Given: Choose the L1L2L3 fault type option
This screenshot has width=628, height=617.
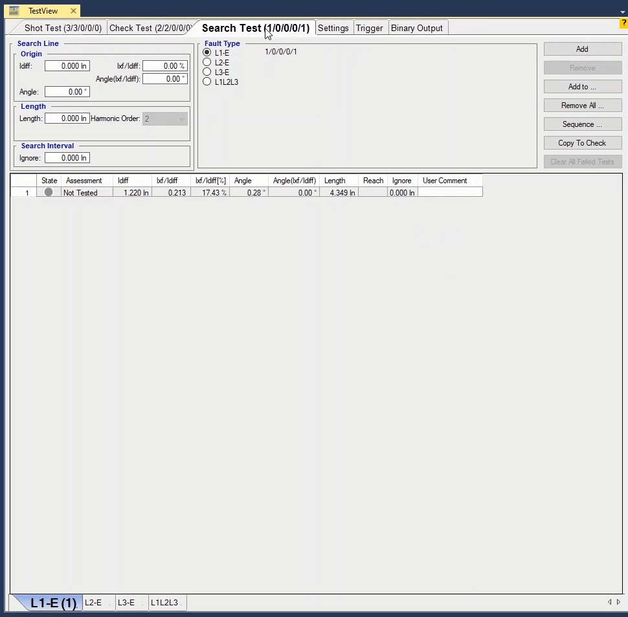Looking at the screenshot, I should [x=207, y=82].
